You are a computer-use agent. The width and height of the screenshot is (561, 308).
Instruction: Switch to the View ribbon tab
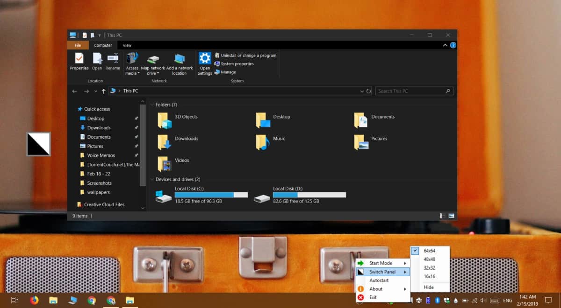click(x=127, y=45)
